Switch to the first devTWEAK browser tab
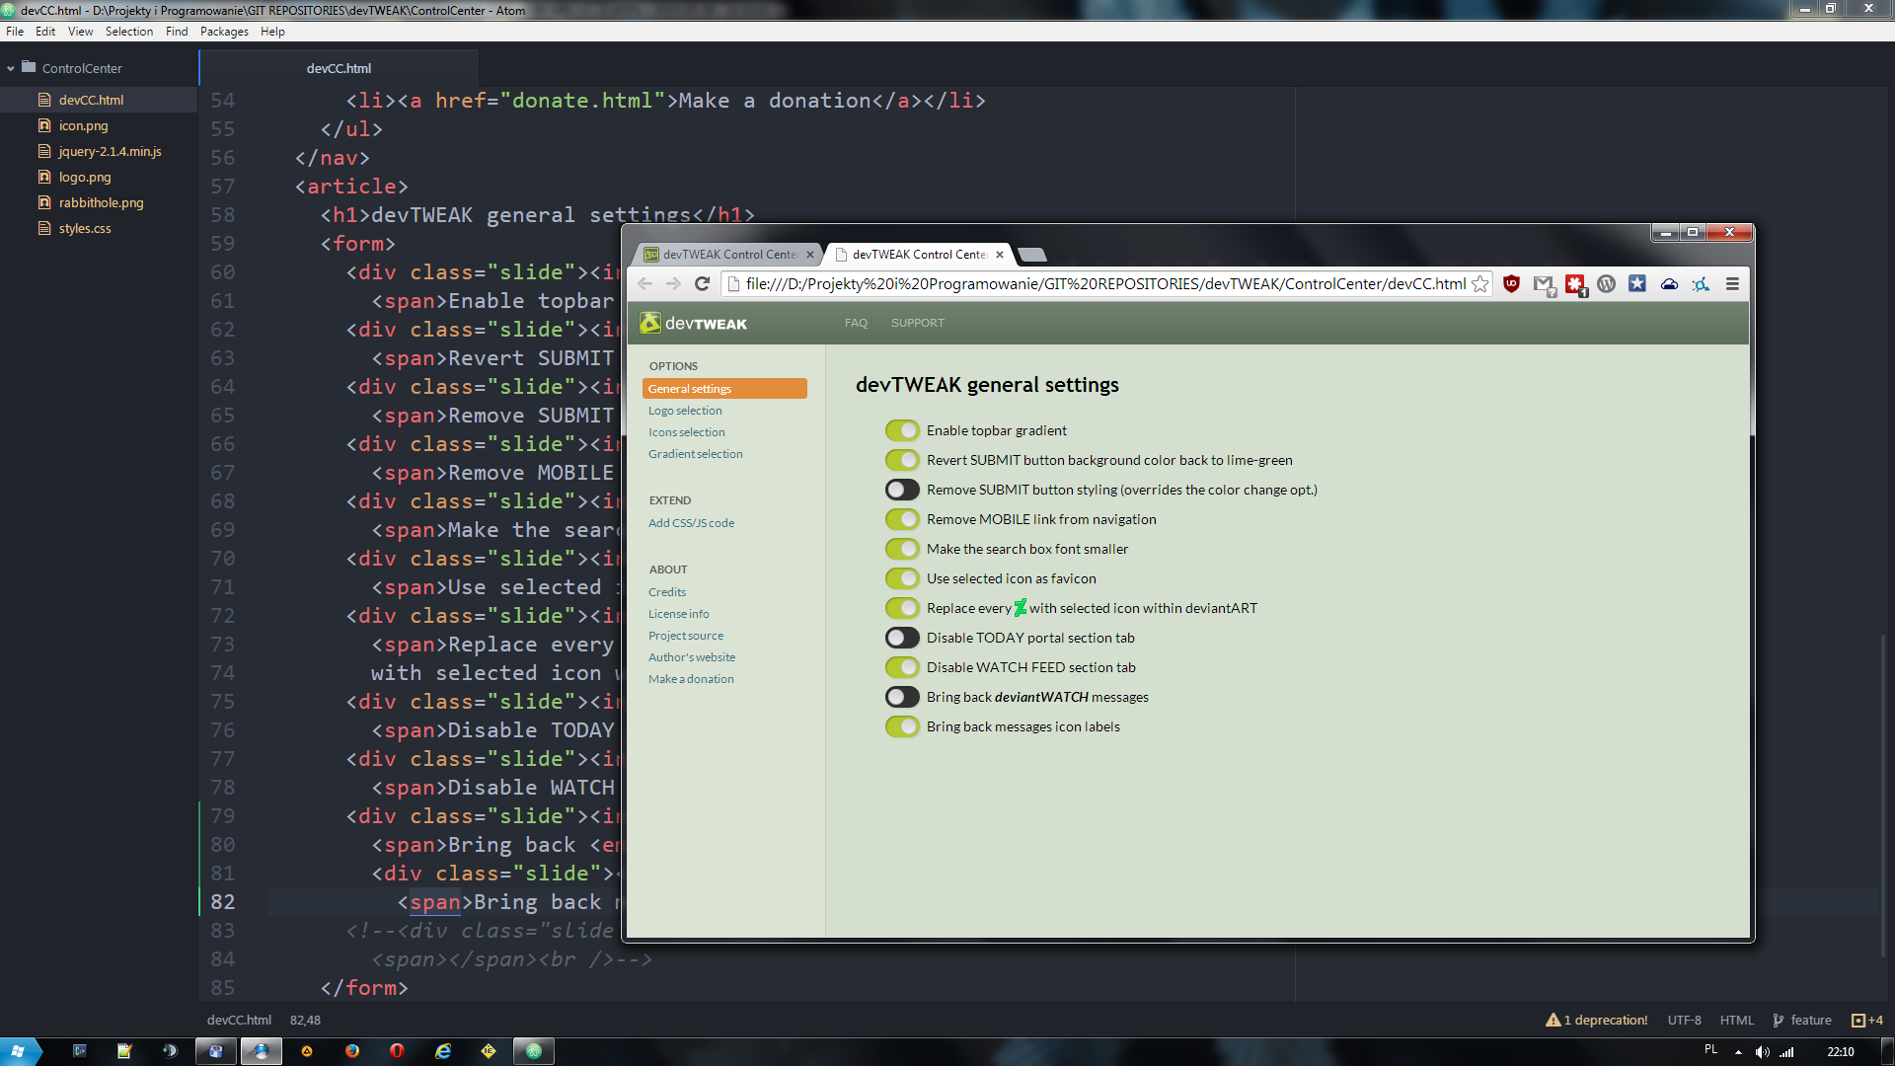The width and height of the screenshot is (1895, 1066). coord(727,255)
